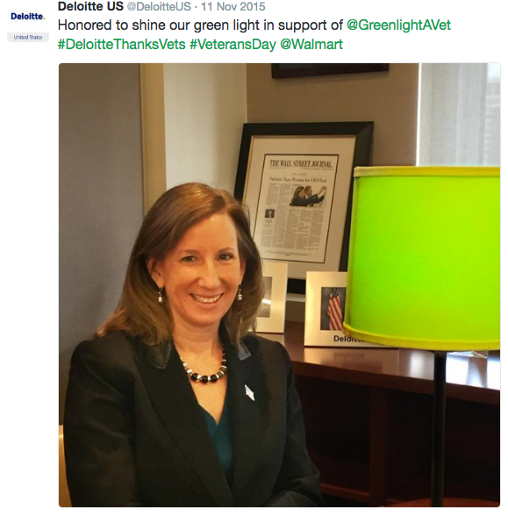The width and height of the screenshot is (508, 516).
Task: Click the black lamp pole
Action: [x=439, y=428]
